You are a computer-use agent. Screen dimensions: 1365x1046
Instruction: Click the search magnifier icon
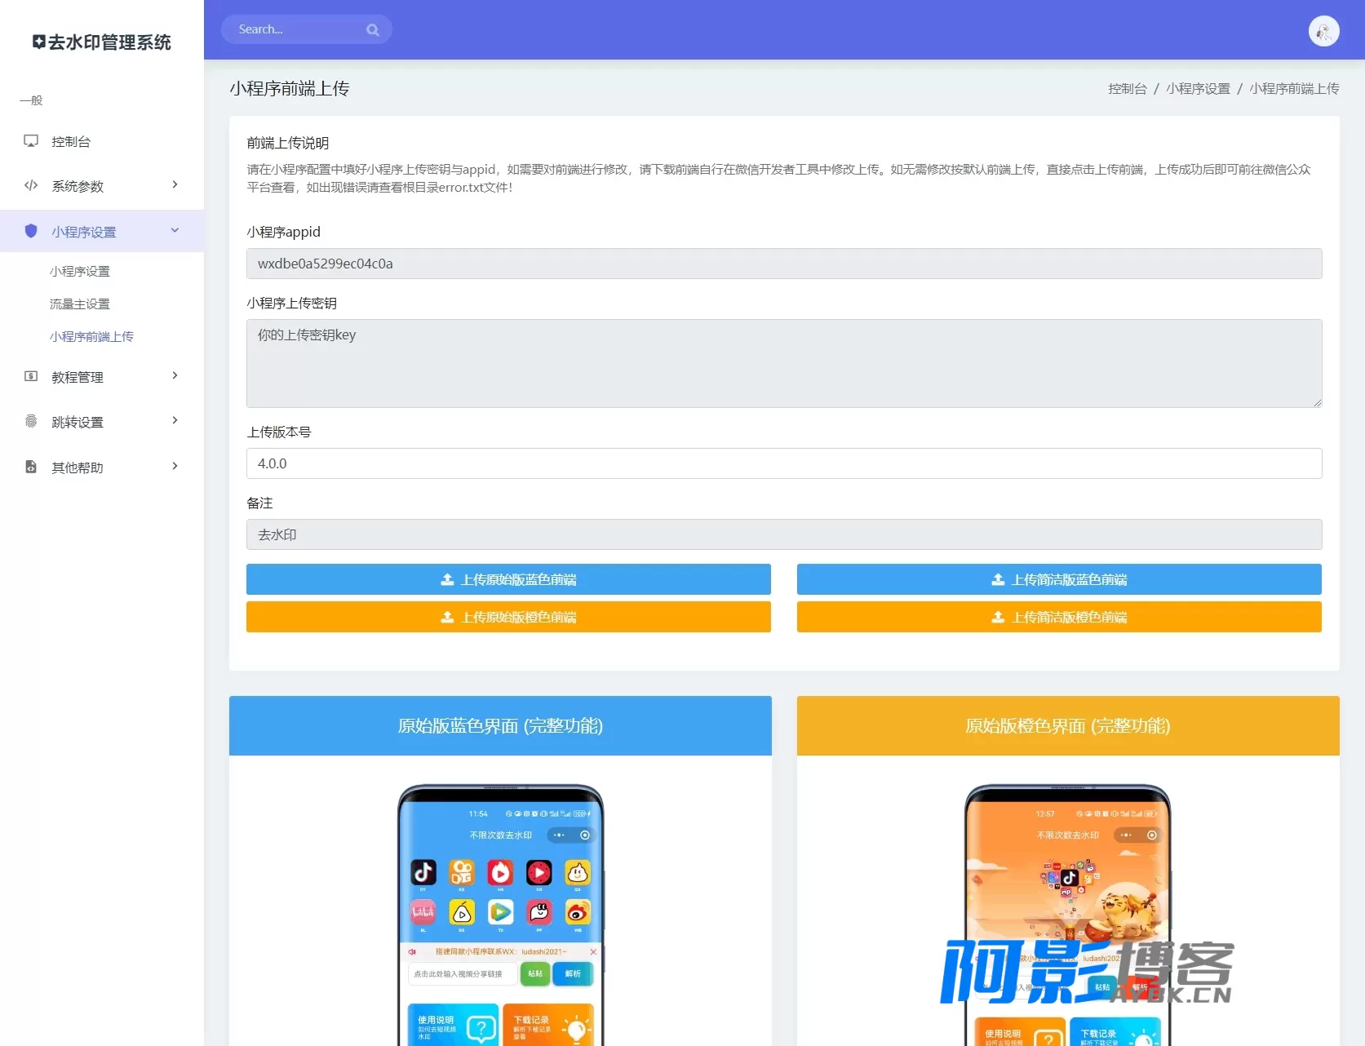(x=373, y=29)
